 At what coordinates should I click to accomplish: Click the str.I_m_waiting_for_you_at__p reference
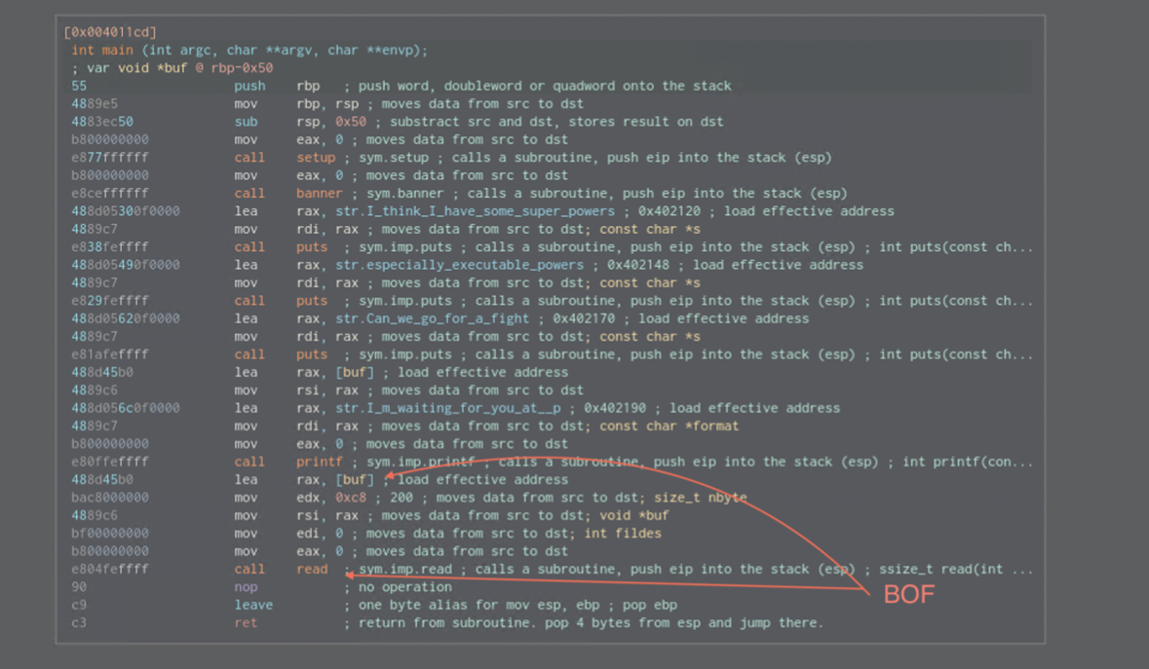click(447, 408)
